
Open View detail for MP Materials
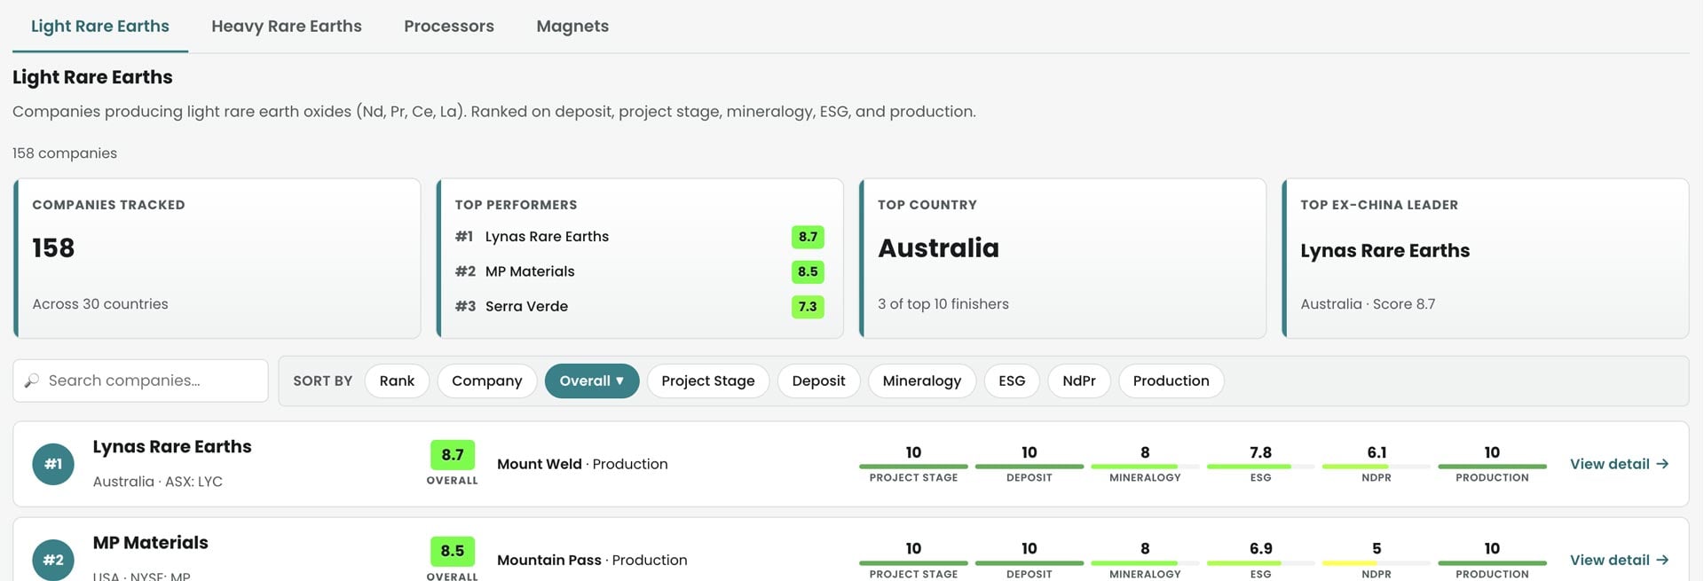pos(1619,560)
